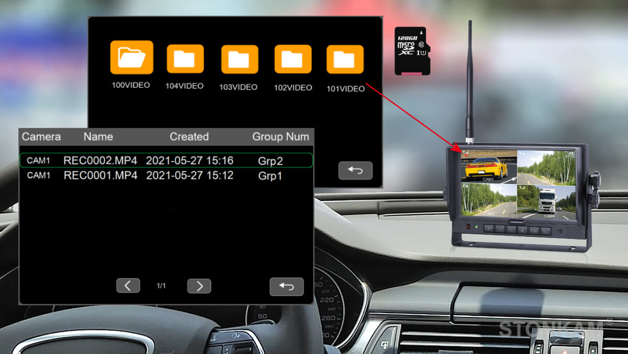Open the 101VIDEO folder

[x=345, y=59]
